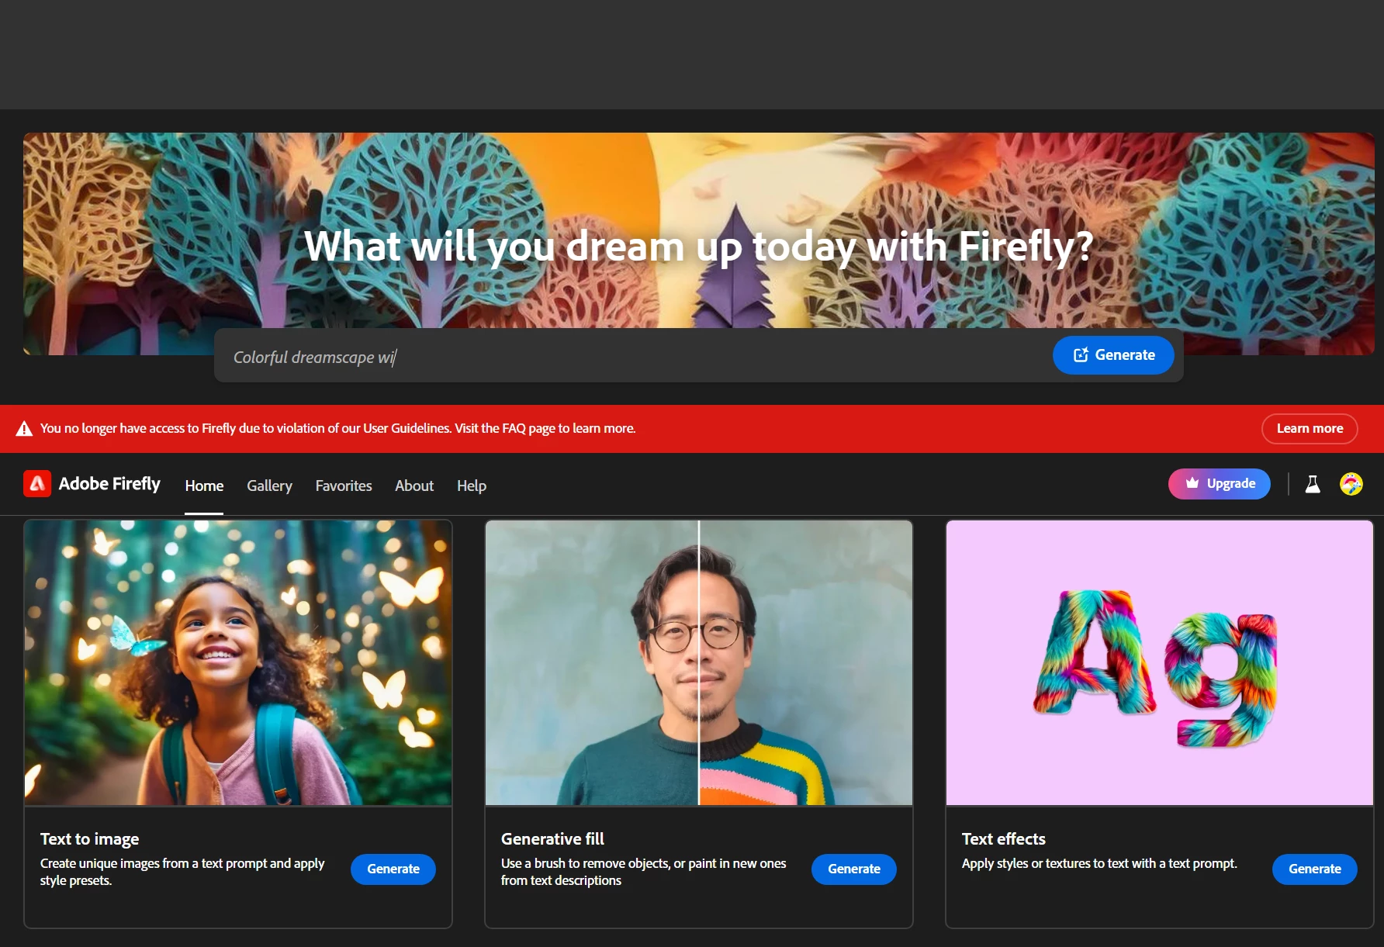Open the Generative fill man thumbnail
The width and height of the screenshot is (1384, 947).
699,663
